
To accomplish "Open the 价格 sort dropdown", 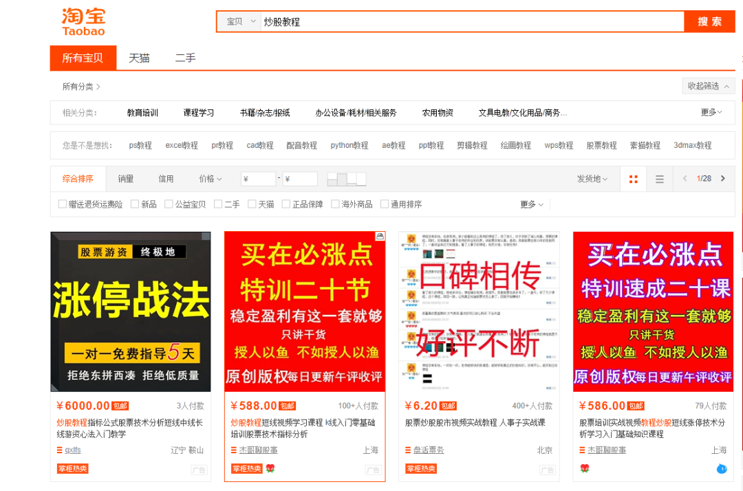I will coord(210,179).
